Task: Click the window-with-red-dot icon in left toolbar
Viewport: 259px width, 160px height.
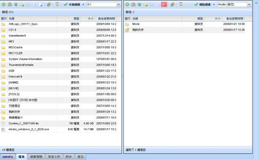Action: 57,4
